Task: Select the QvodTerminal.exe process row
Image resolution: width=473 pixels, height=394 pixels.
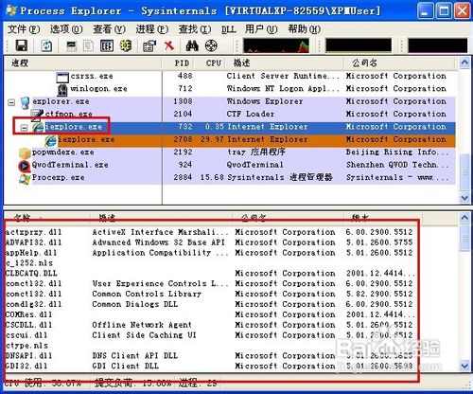Action: [230, 165]
